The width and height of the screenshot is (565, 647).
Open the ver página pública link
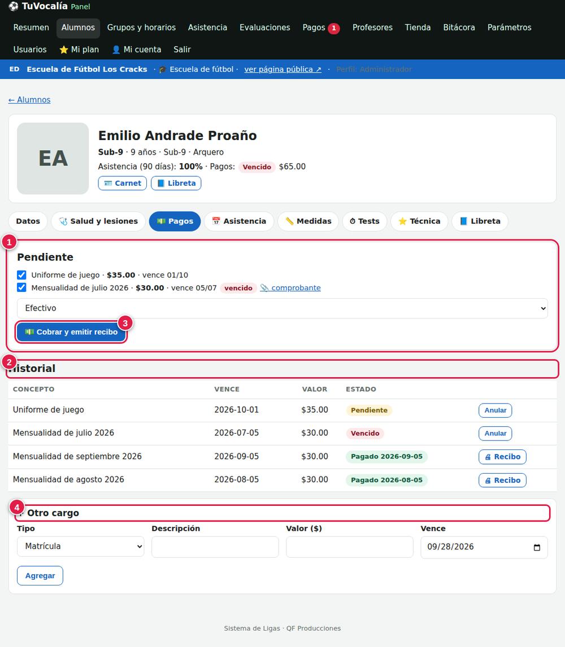point(283,69)
